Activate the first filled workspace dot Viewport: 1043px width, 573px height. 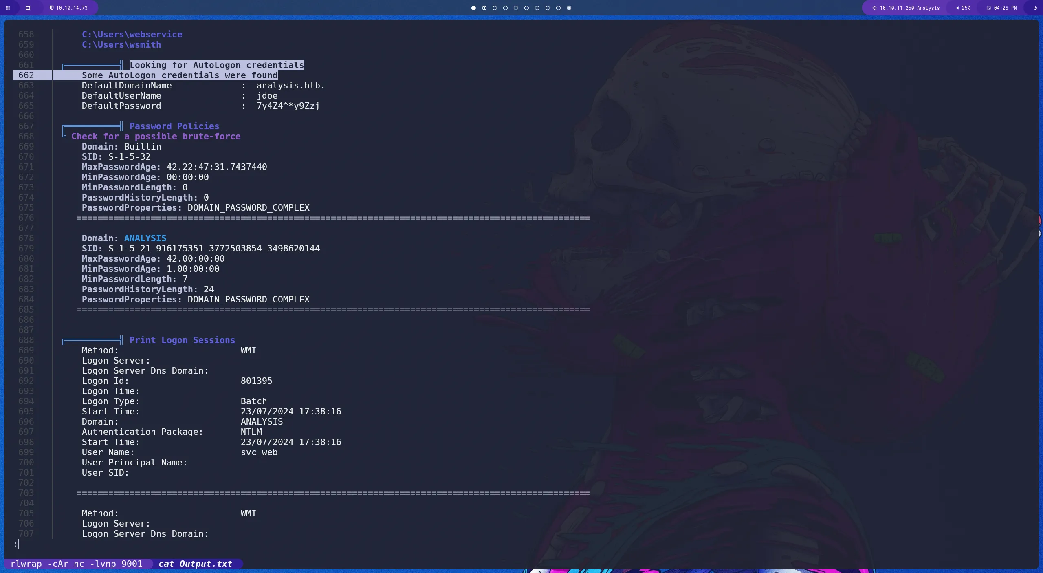[x=473, y=8]
